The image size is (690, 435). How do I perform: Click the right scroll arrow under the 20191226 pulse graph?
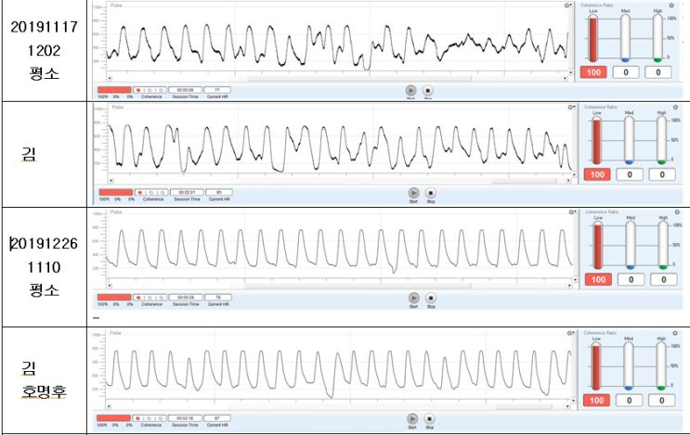coord(569,286)
